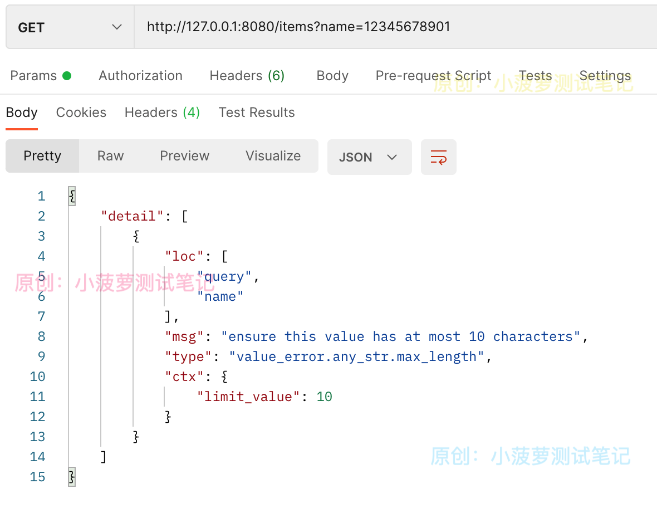
Task: Click line number 11 in gutter
Action: pos(37,397)
